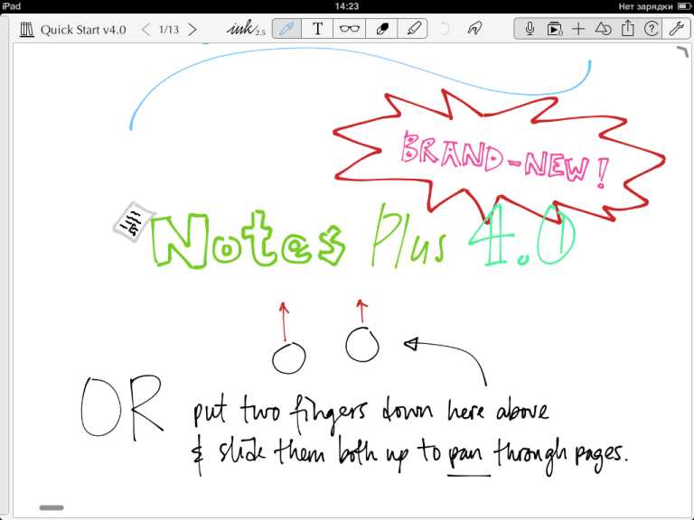Image resolution: width=694 pixels, height=520 pixels.
Task: Tap the page corner fold icon
Action: 682,51
